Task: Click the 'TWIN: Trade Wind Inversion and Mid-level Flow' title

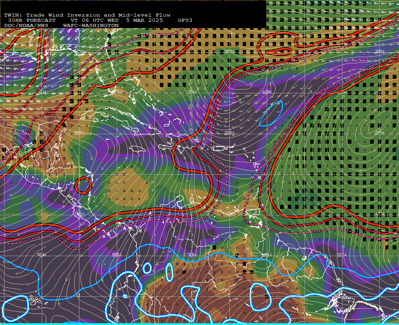Action: tap(87, 15)
